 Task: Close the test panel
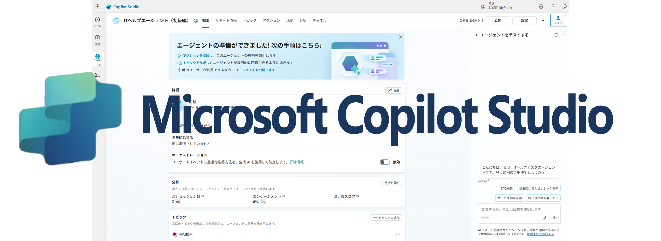[x=564, y=35]
